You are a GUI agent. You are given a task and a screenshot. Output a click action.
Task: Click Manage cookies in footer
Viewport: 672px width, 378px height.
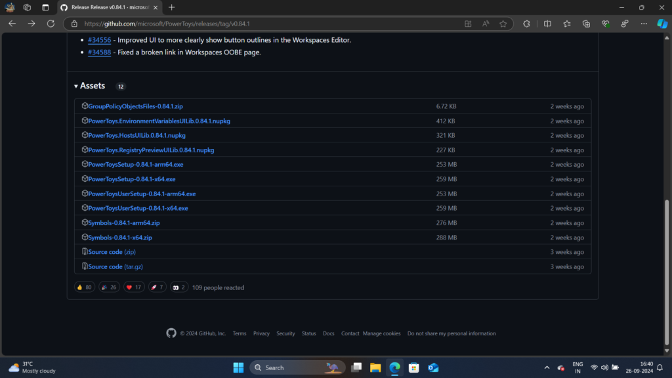[381, 333]
